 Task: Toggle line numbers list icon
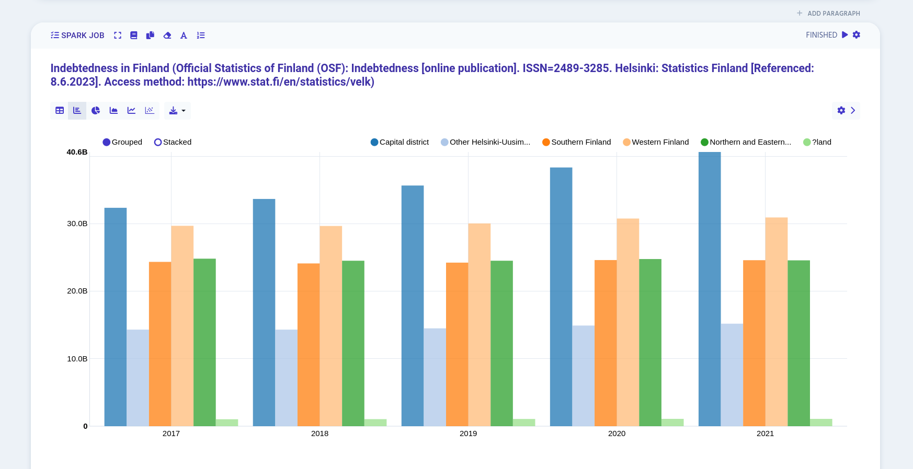click(x=201, y=36)
